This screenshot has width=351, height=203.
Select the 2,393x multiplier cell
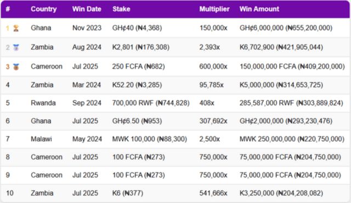(x=210, y=47)
